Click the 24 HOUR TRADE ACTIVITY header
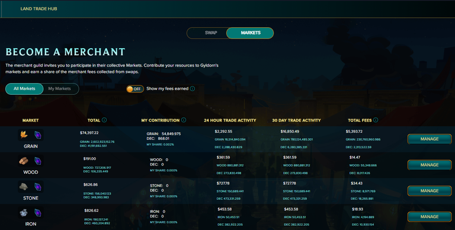Screen dimensions: 455x230 point(230,120)
